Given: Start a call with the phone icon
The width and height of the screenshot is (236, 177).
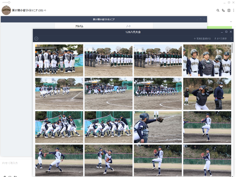Looking at the screenshot, I should pos(223,10).
